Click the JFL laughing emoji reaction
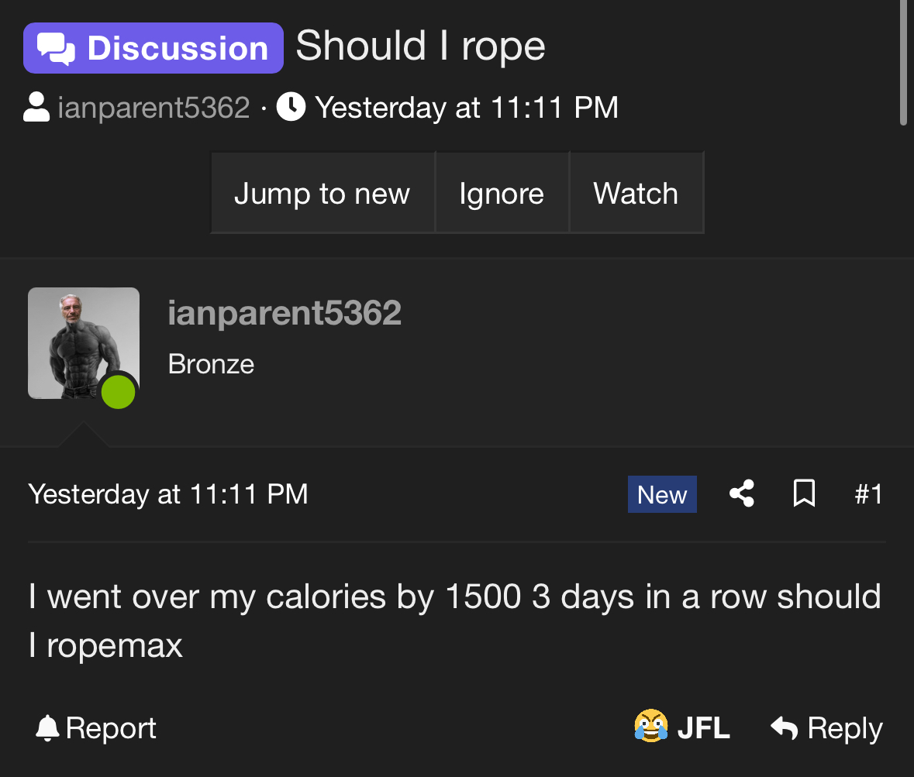 (651, 727)
